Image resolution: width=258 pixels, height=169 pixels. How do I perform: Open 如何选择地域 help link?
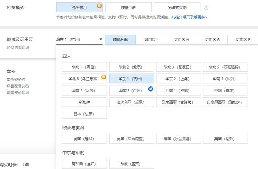pos(18,48)
